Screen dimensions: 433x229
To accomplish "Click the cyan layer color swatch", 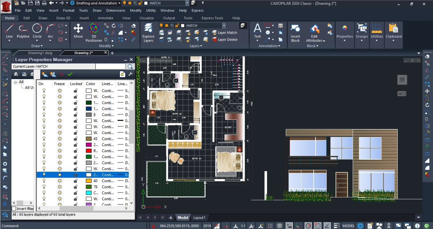I will point(89,193).
